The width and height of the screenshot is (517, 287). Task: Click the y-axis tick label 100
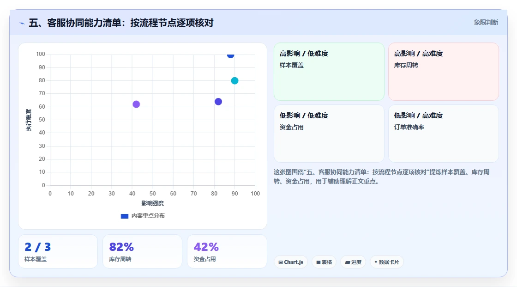tap(41, 54)
